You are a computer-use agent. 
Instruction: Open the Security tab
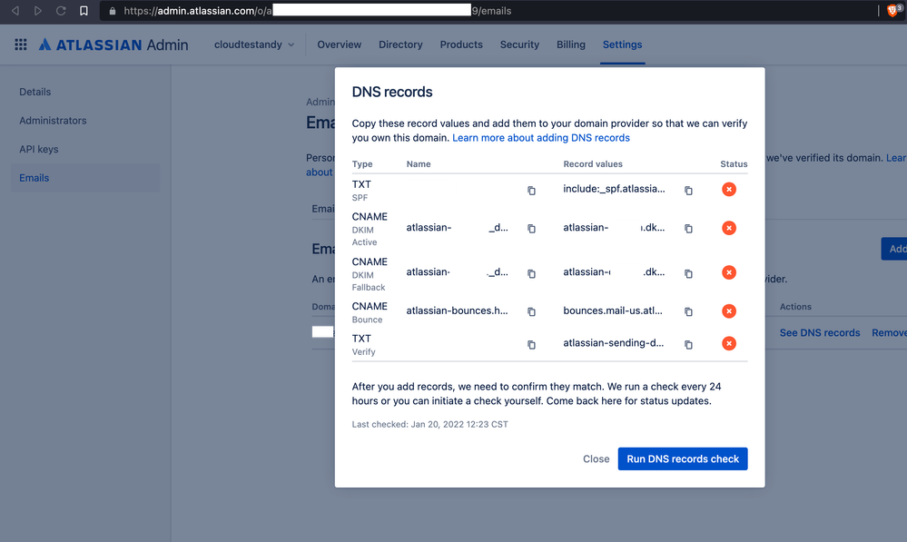[519, 44]
